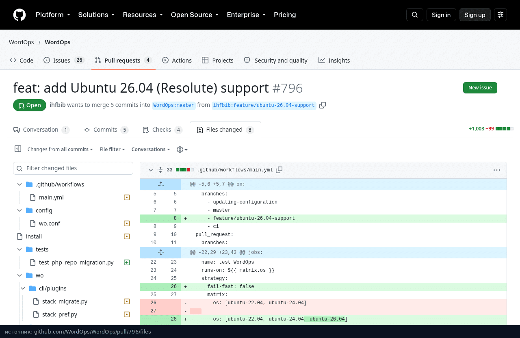Click modified status icon for stack_migrate.py
520x338 pixels.
click(x=127, y=301)
